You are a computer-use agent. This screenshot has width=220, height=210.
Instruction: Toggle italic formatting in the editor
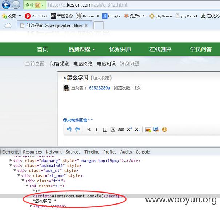96,130
